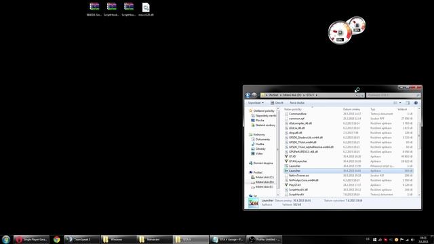The height and width of the screenshot is (244, 434).
Task: Select Počítač in address breadcrumb
Action: pos(273,95)
